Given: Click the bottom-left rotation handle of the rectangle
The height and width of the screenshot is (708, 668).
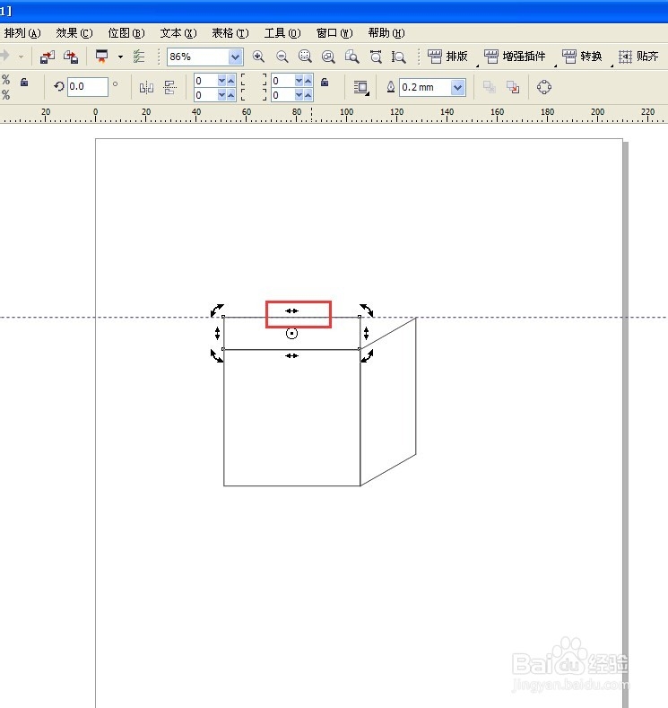Looking at the screenshot, I should 217,355.
